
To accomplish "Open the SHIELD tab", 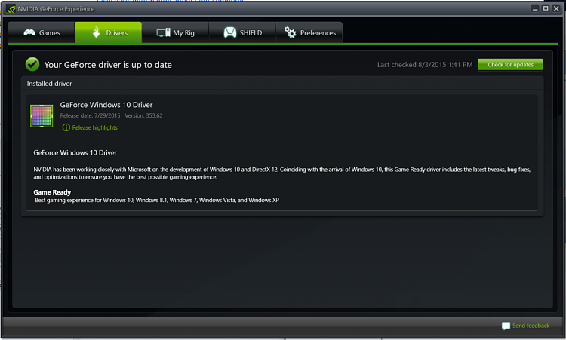I will [242, 32].
